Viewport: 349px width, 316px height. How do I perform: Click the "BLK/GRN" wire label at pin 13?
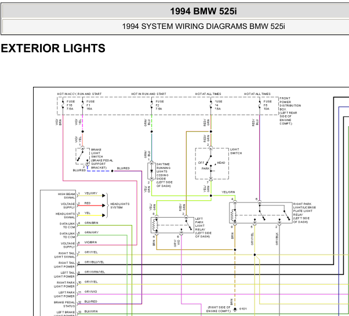(x=91, y=311)
